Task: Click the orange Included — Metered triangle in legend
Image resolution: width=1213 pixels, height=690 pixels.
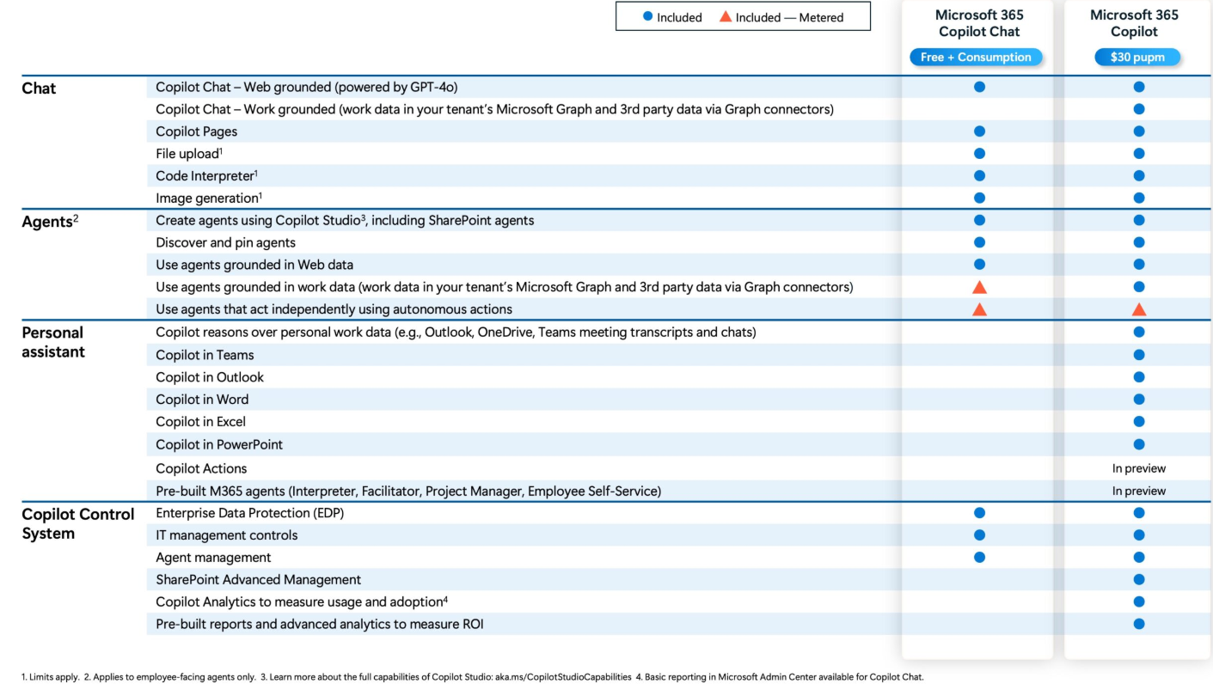Action: [x=726, y=16]
